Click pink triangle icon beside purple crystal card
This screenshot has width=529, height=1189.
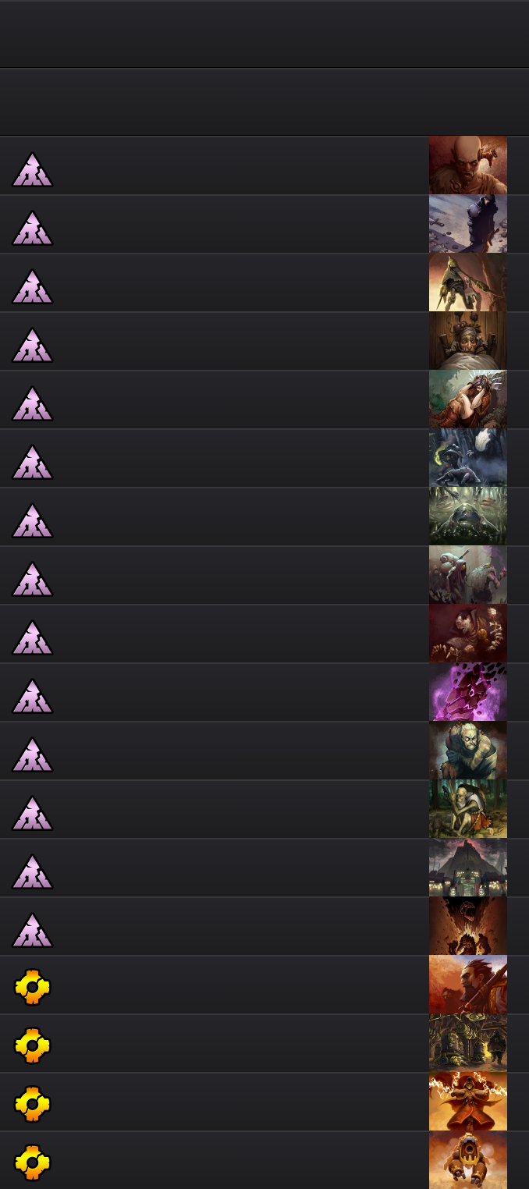[x=32, y=696]
